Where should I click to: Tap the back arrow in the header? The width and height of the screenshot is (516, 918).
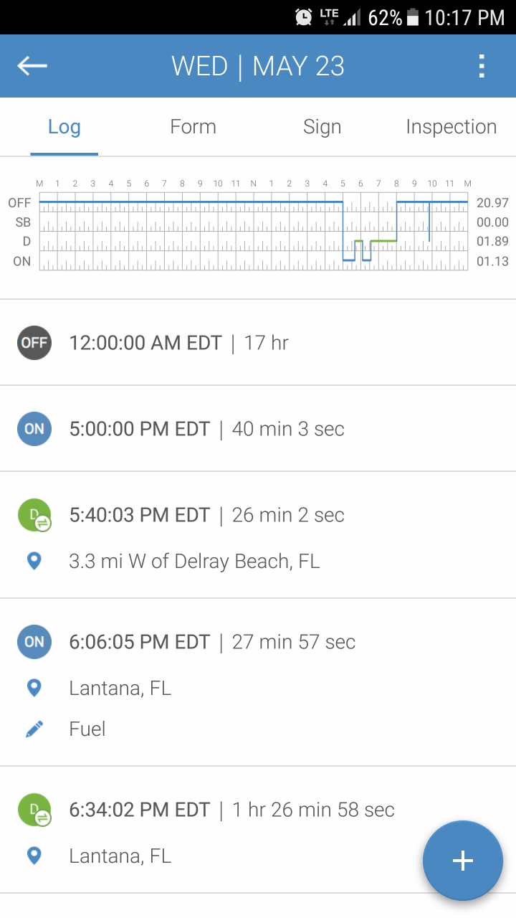coord(32,66)
